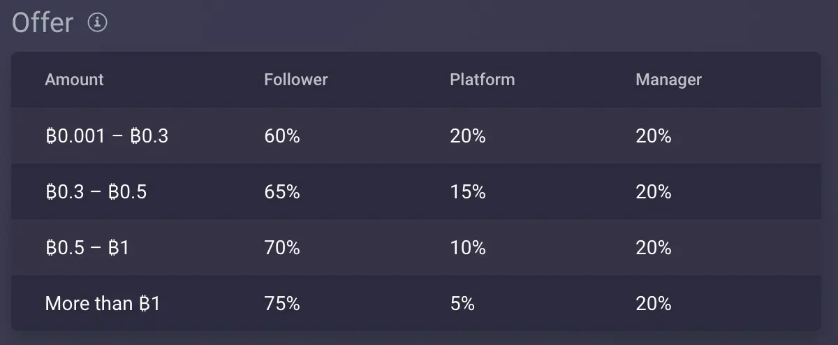Select the Platform column header
This screenshot has height=345, width=838.
[x=482, y=80]
